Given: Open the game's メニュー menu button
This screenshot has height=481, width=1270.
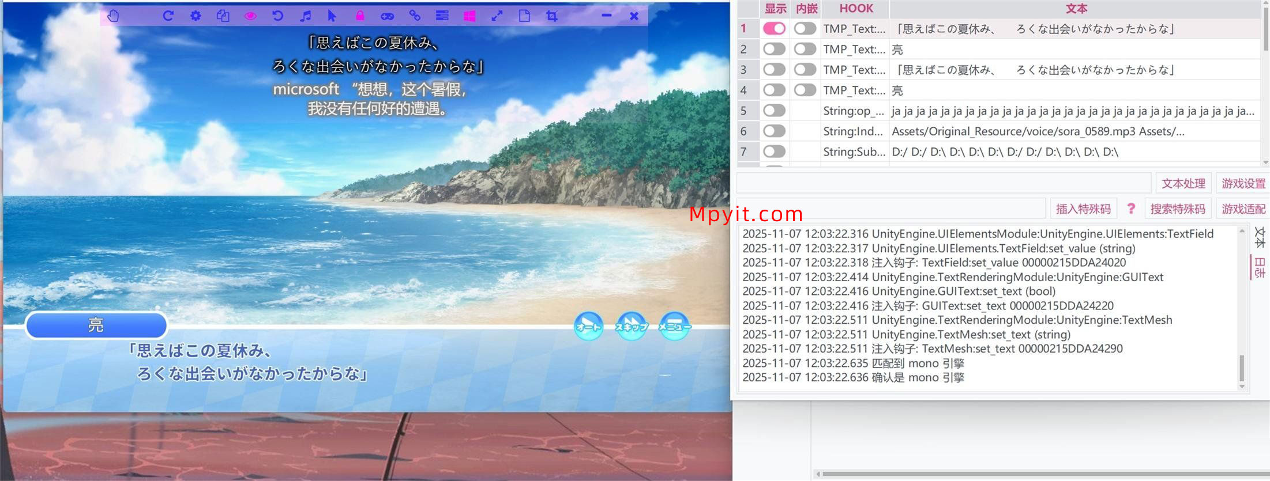Looking at the screenshot, I should [674, 327].
